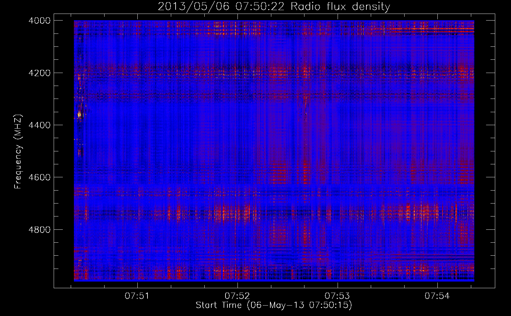This screenshot has width=511, height=316.
Task: Select the 4200 frequency axis label
Action: pos(39,73)
